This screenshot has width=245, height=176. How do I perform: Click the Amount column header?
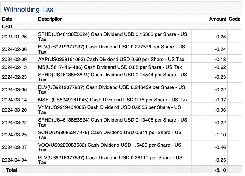[217, 19]
